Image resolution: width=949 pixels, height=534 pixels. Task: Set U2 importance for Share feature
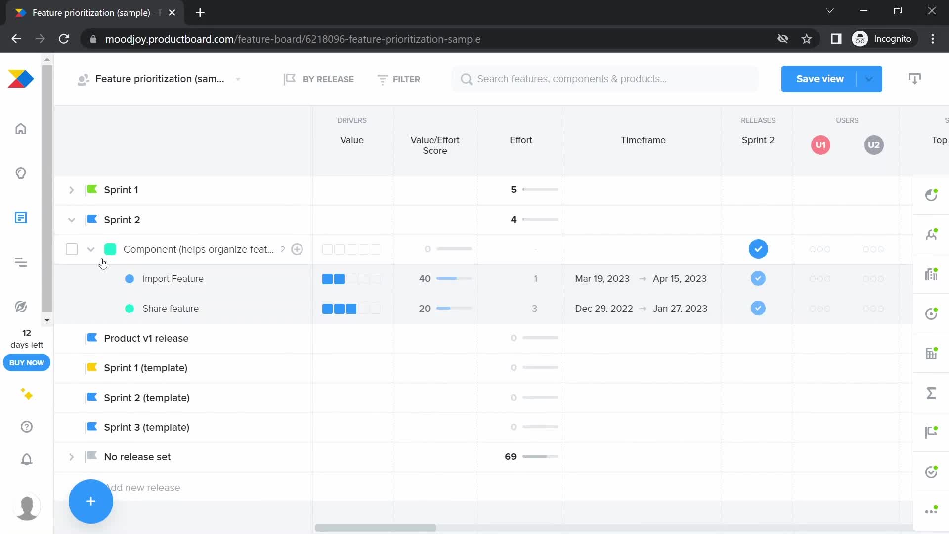pos(873,309)
